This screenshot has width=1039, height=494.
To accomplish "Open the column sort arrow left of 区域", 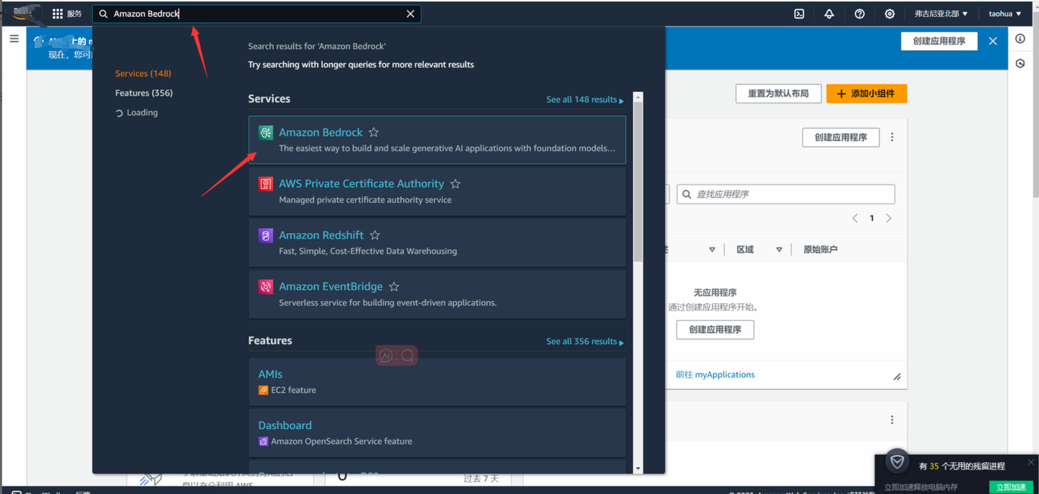I will [x=712, y=249].
